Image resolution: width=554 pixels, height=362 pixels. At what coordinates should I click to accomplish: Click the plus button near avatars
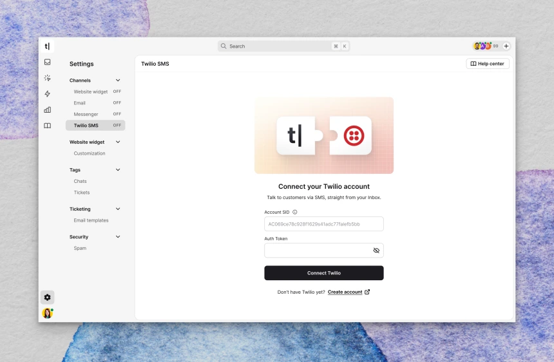click(x=506, y=46)
